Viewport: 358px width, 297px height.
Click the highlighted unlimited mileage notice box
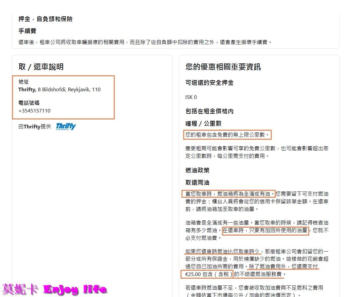click(227, 135)
